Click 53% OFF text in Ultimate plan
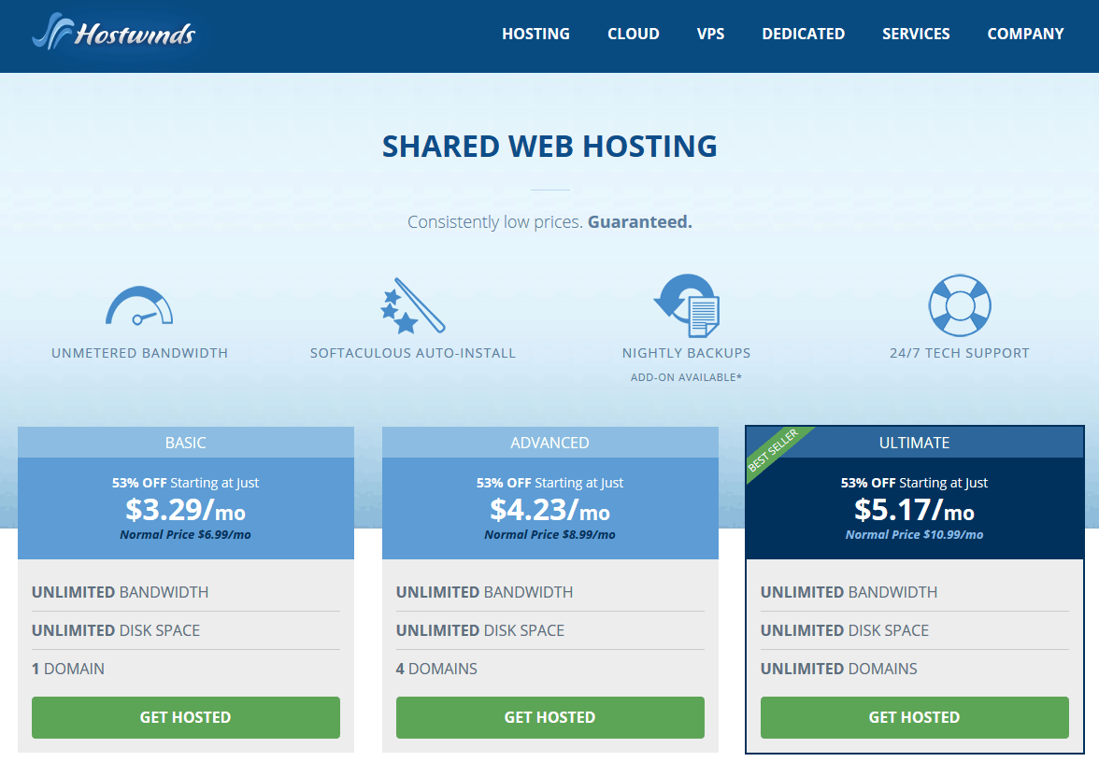1099x776 pixels. coord(868,483)
